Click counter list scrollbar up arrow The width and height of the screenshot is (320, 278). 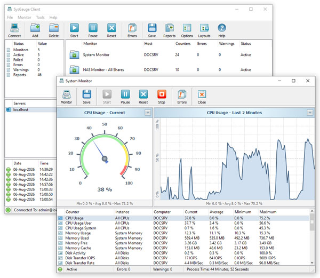pyautogui.click(x=312, y=211)
